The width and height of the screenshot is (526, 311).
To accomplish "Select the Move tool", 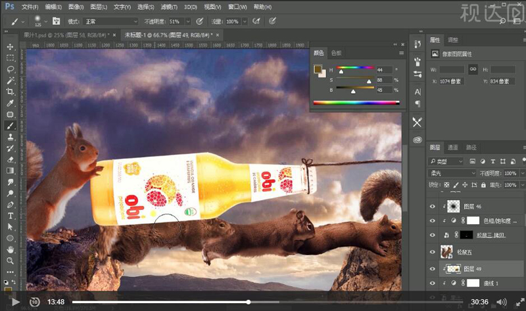I will [x=10, y=47].
